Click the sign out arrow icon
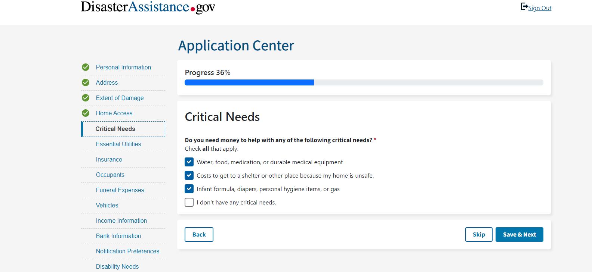 [524, 7]
